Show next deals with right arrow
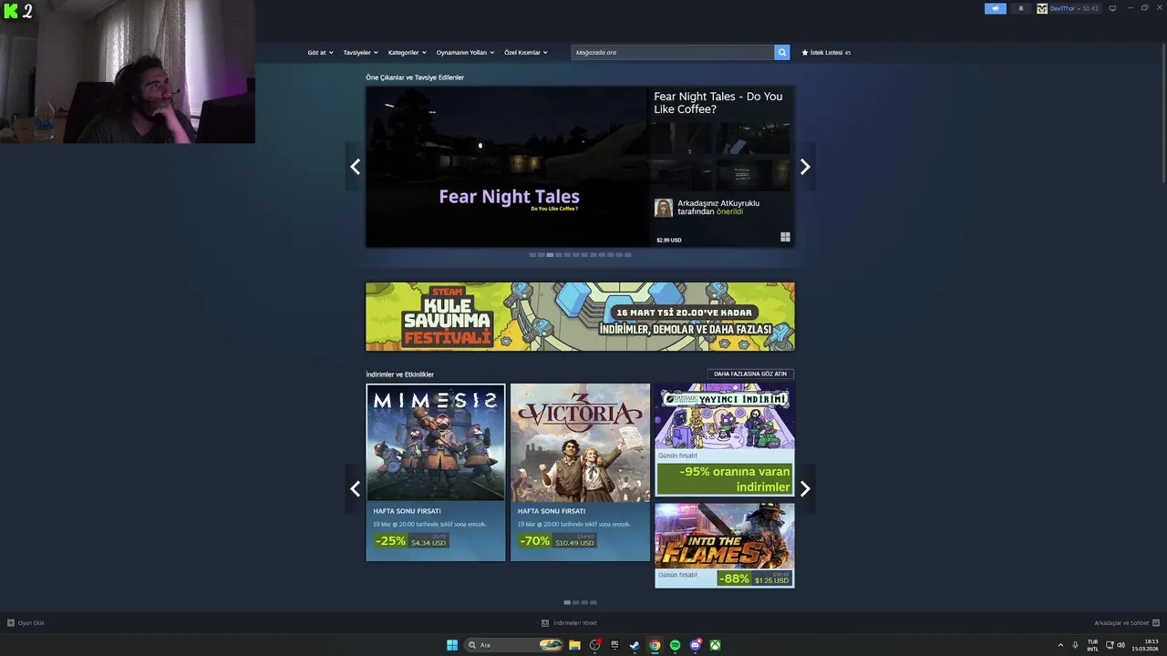1167x656 pixels. 805,488
